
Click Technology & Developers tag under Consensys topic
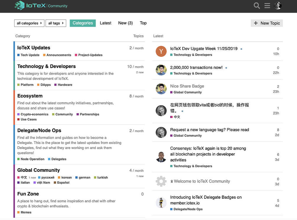click(191, 166)
